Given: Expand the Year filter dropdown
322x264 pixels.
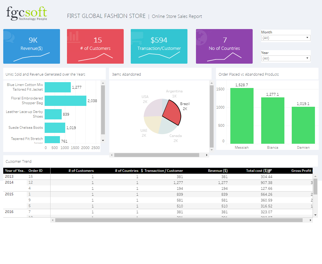Looking at the screenshot, I should point(286,58).
